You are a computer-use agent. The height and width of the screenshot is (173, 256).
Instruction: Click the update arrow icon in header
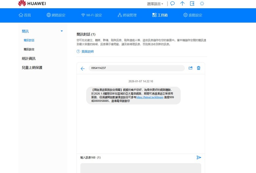tap(182, 3)
